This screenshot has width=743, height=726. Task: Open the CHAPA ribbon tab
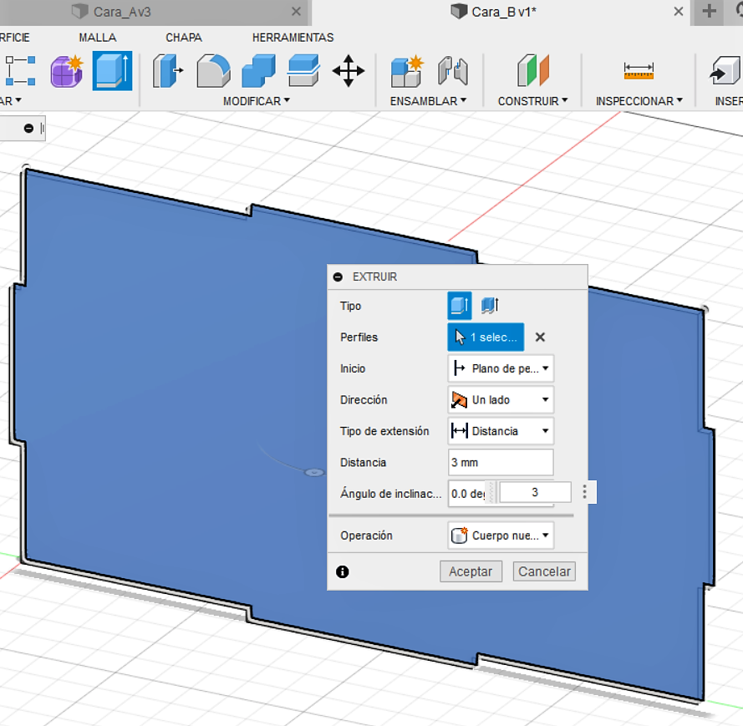click(x=184, y=38)
